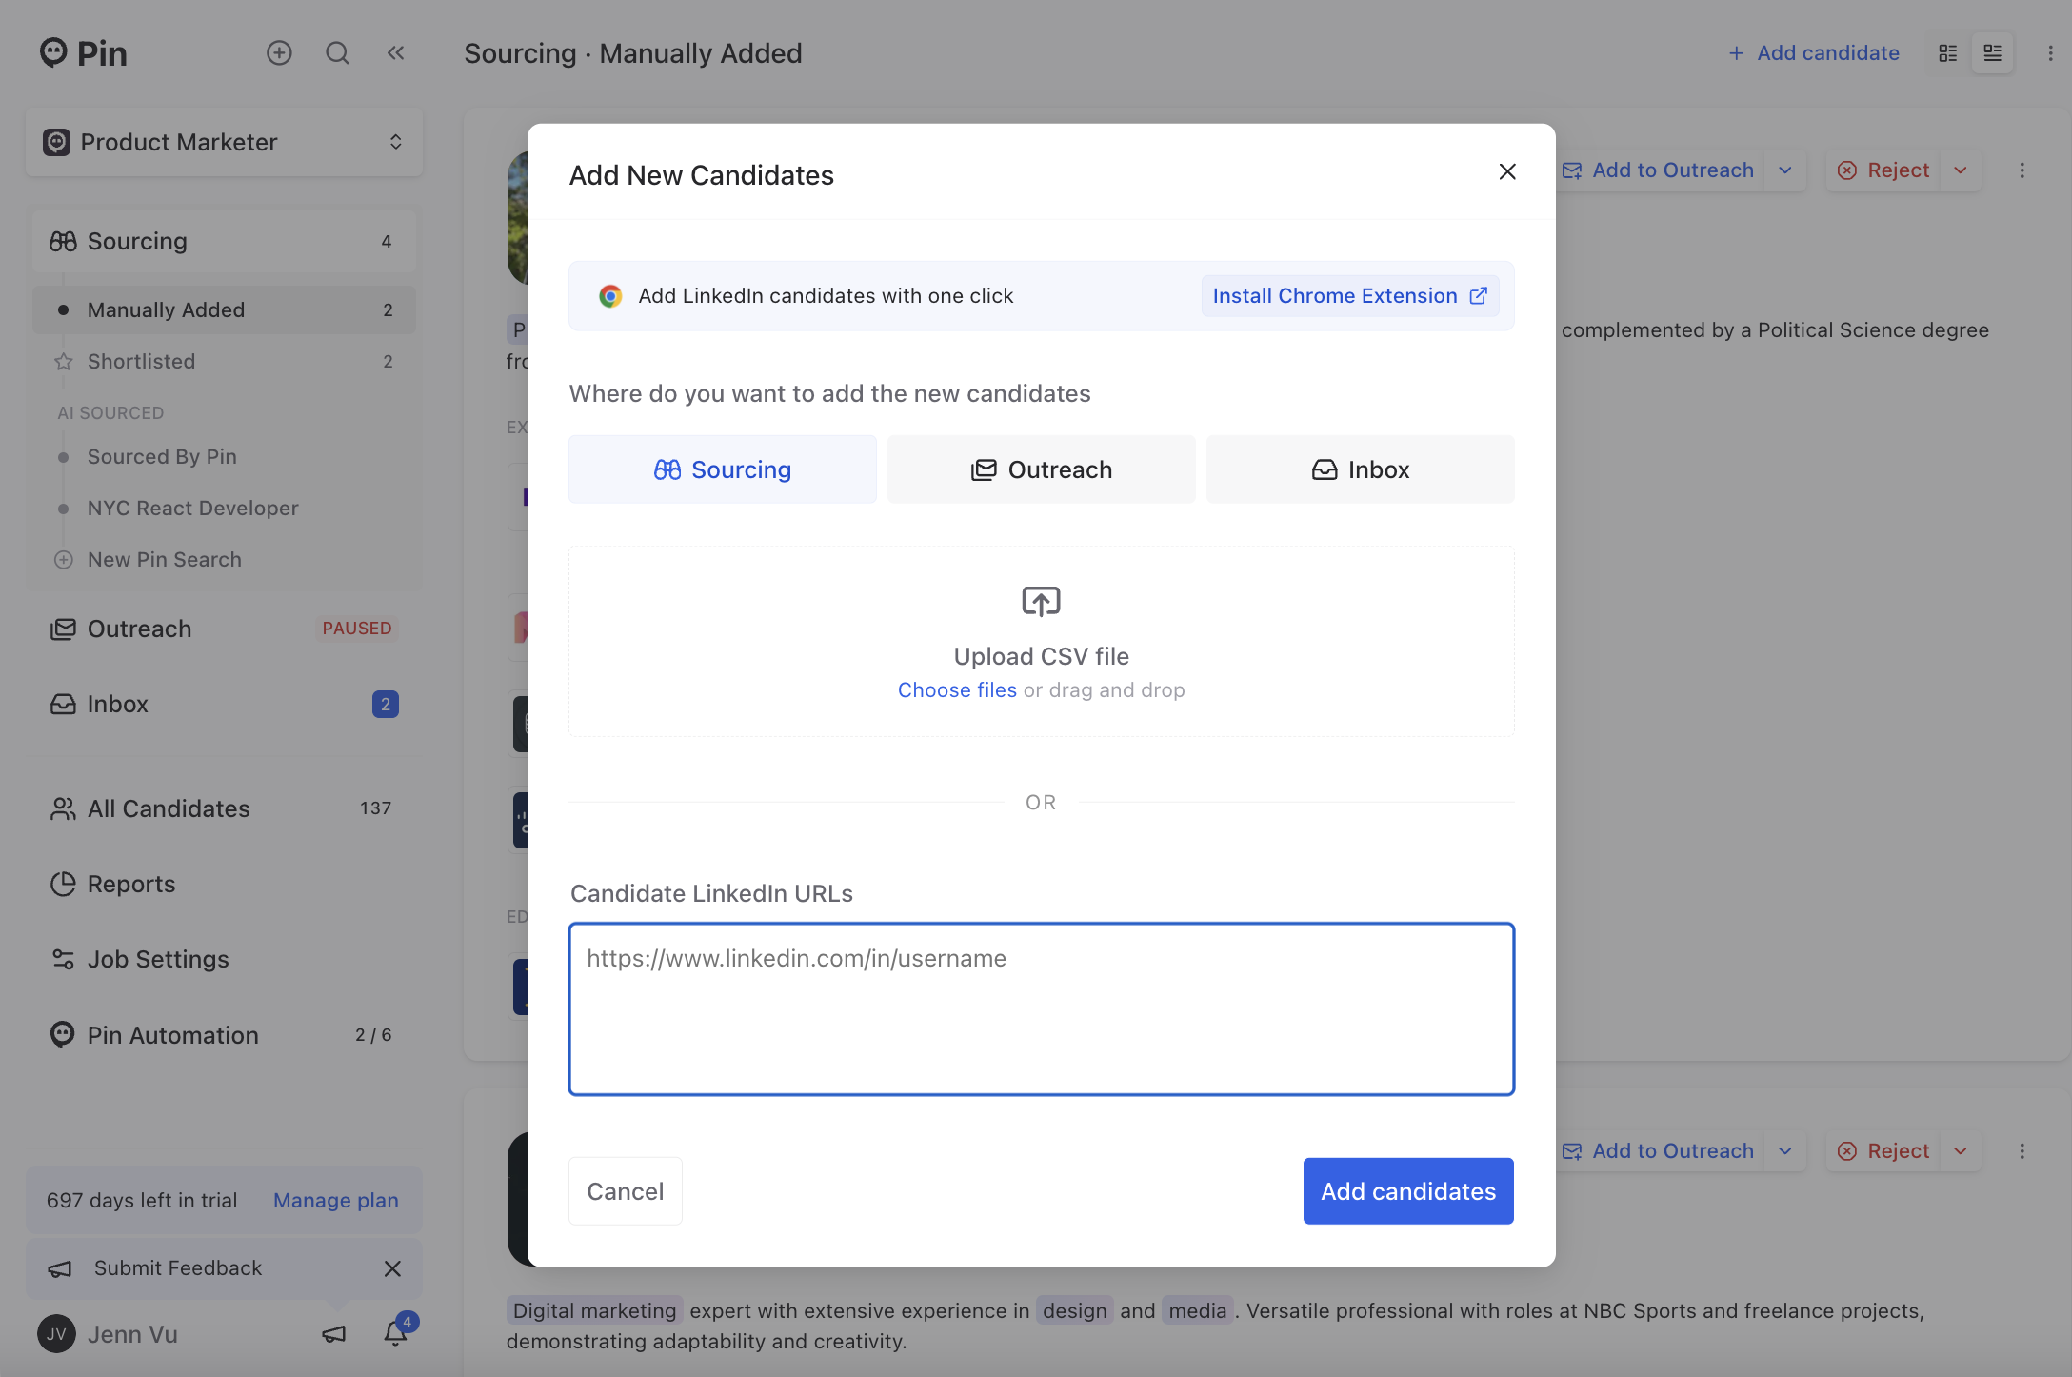Click the notifications bell icon
This screenshot has height=1377, width=2072.
point(396,1333)
